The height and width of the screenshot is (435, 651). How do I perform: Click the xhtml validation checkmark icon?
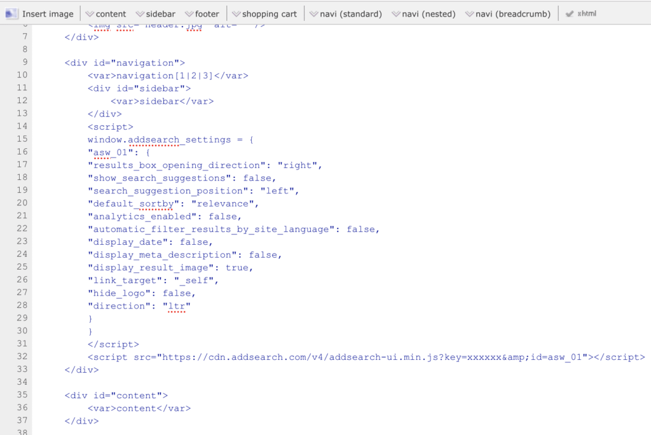tap(569, 13)
